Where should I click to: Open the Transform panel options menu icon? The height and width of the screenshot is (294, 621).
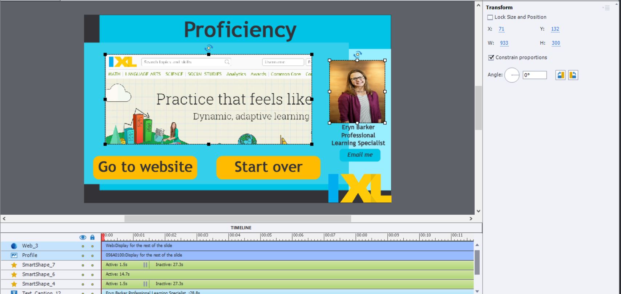pos(606,8)
